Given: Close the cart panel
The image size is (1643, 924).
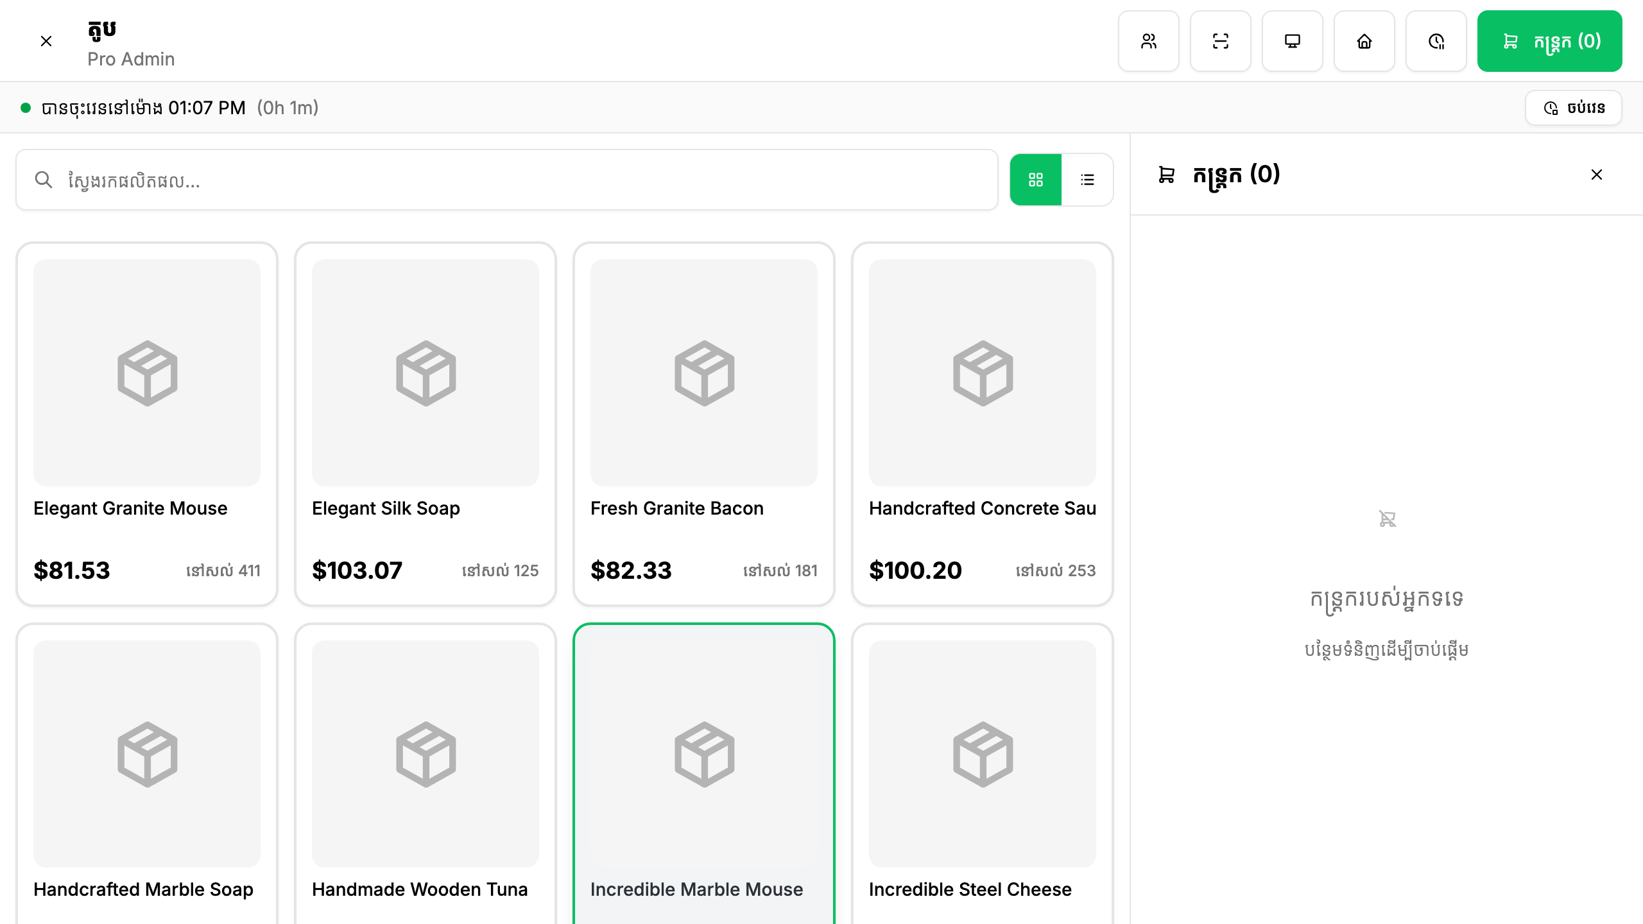Looking at the screenshot, I should tap(1597, 175).
